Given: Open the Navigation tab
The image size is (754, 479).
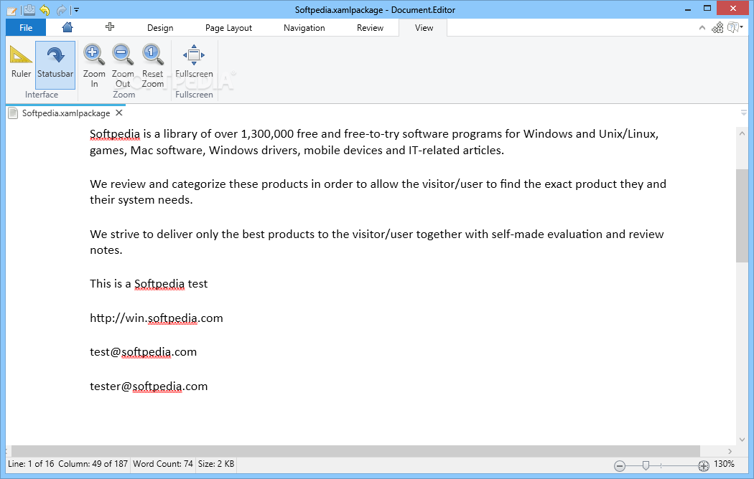Looking at the screenshot, I should coord(304,28).
